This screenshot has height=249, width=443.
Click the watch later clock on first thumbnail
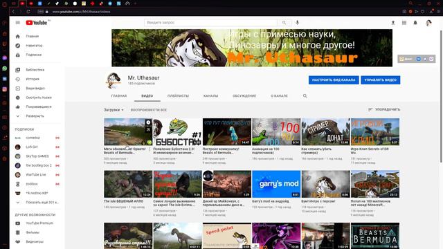pyautogui.click(x=148, y=122)
